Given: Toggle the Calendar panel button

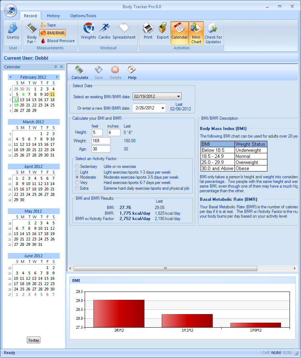Looking at the screenshot, I should click(x=179, y=33).
